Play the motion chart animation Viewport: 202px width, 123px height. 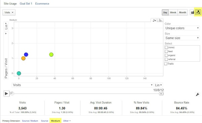6,94
